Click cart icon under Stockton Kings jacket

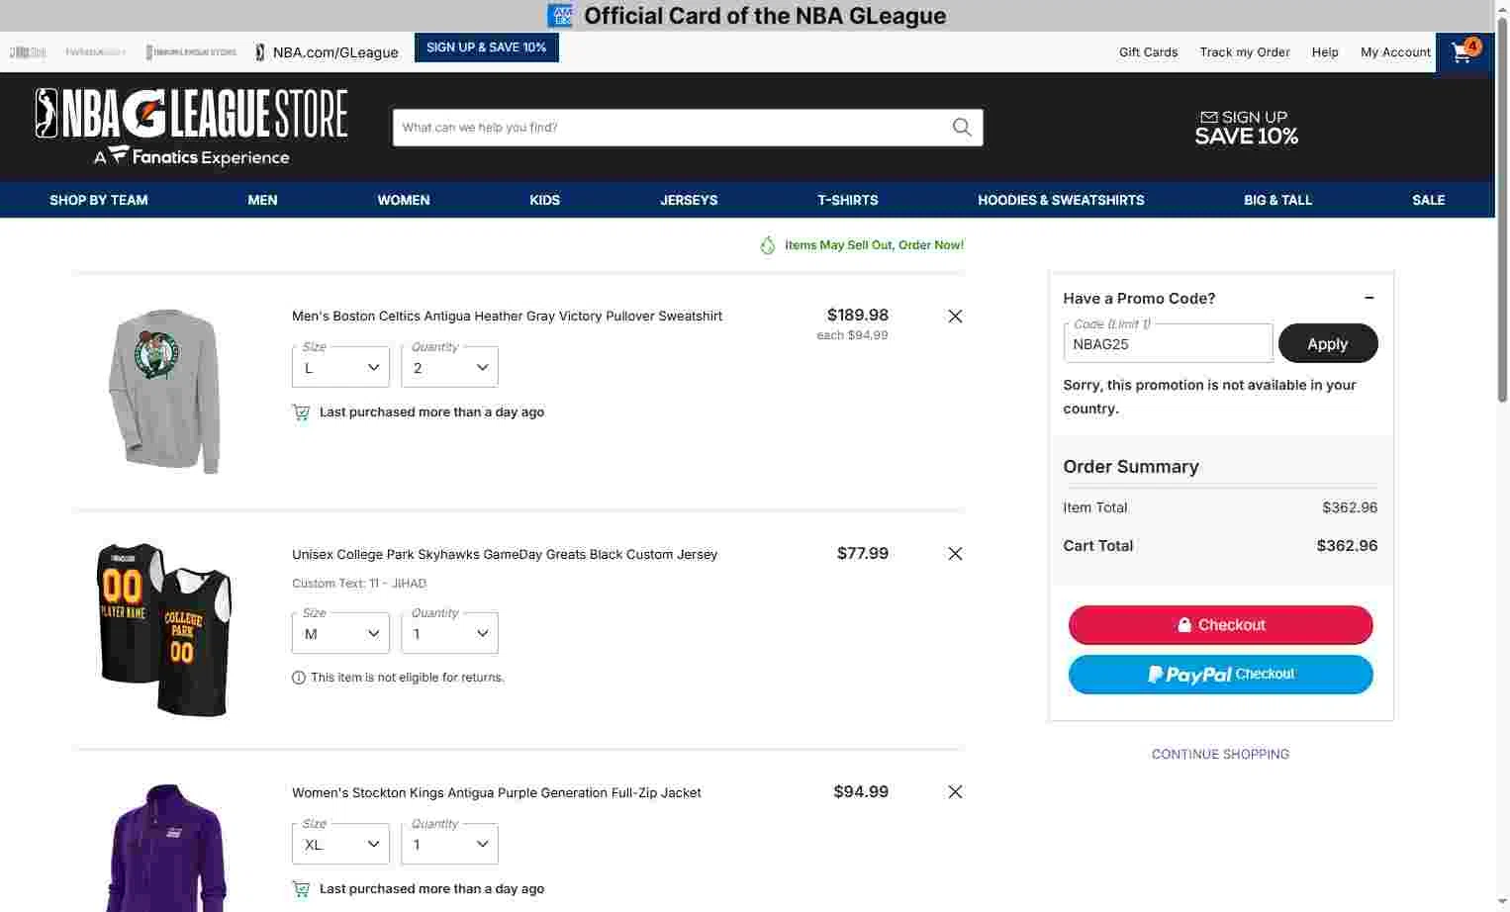point(301,889)
